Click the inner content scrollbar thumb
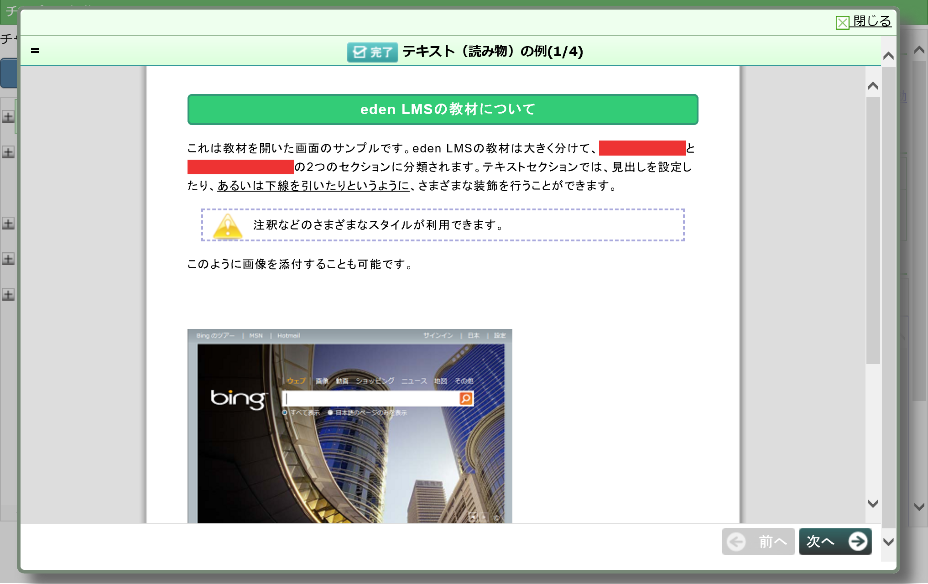The width and height of the screenshot is (928, 584). (x=873, y=230)
